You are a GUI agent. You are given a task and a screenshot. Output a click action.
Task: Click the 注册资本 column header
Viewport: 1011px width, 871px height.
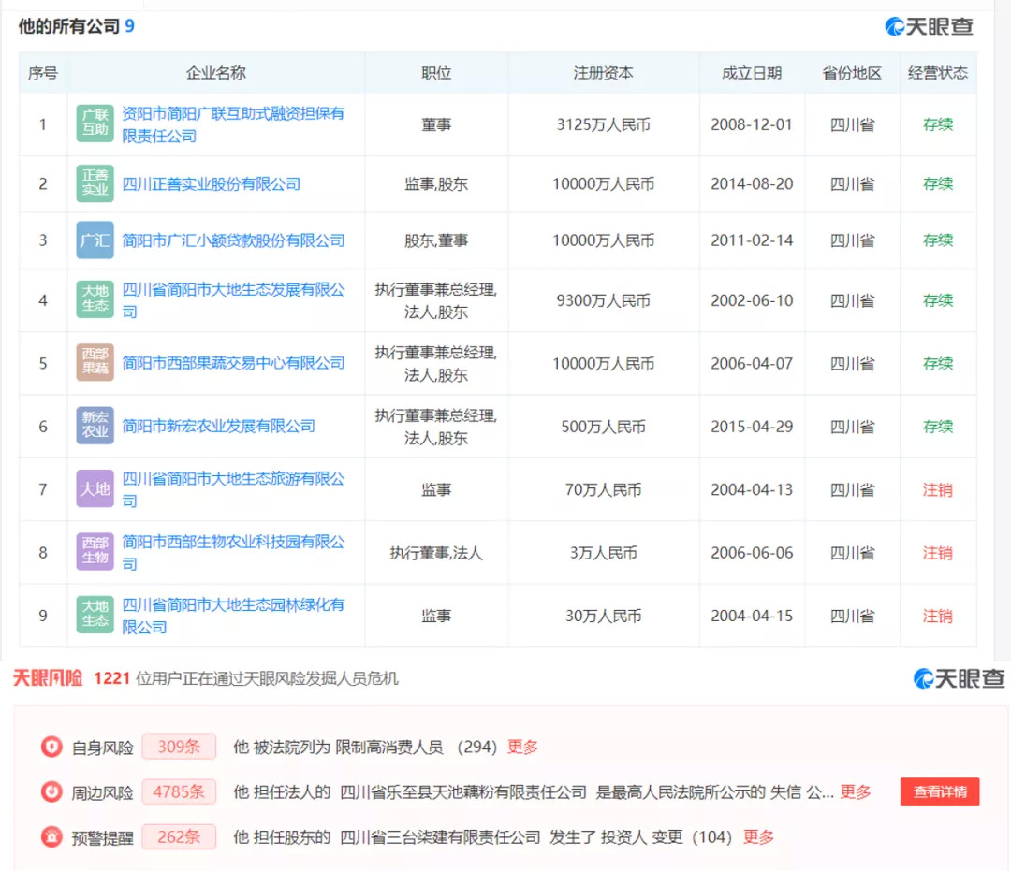click(603, 73)
